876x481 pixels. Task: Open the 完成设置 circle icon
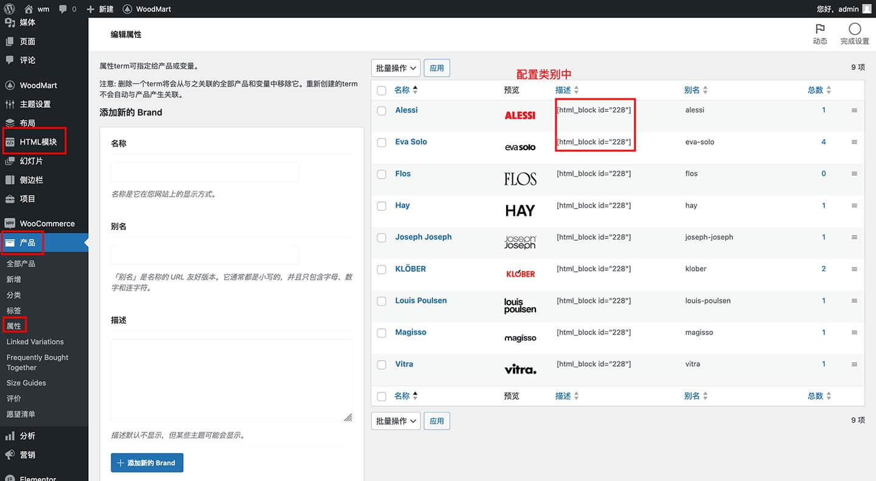click(855, 29)
